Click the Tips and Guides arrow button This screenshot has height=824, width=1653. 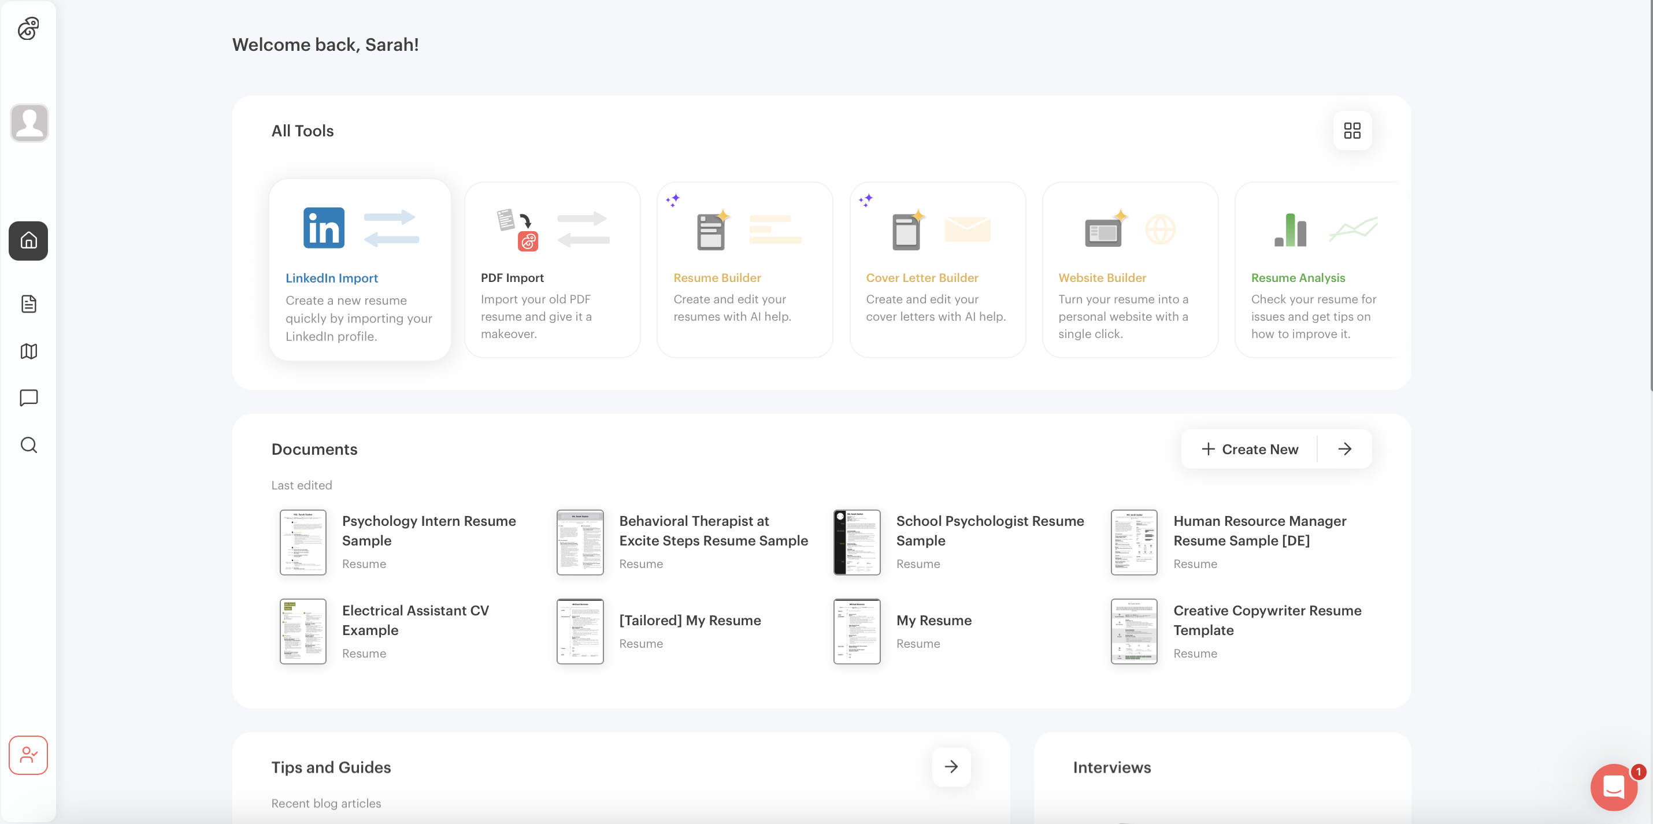(x=951, y=766)
